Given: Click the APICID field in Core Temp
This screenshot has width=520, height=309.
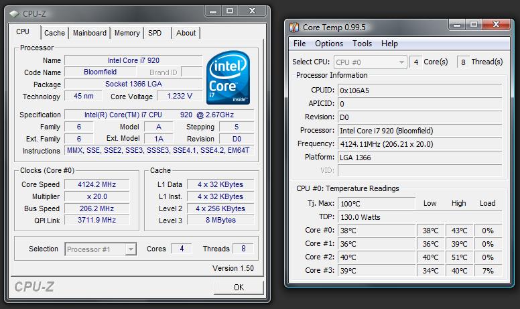Looking at the screenshot, I should (x=420, y=104).
